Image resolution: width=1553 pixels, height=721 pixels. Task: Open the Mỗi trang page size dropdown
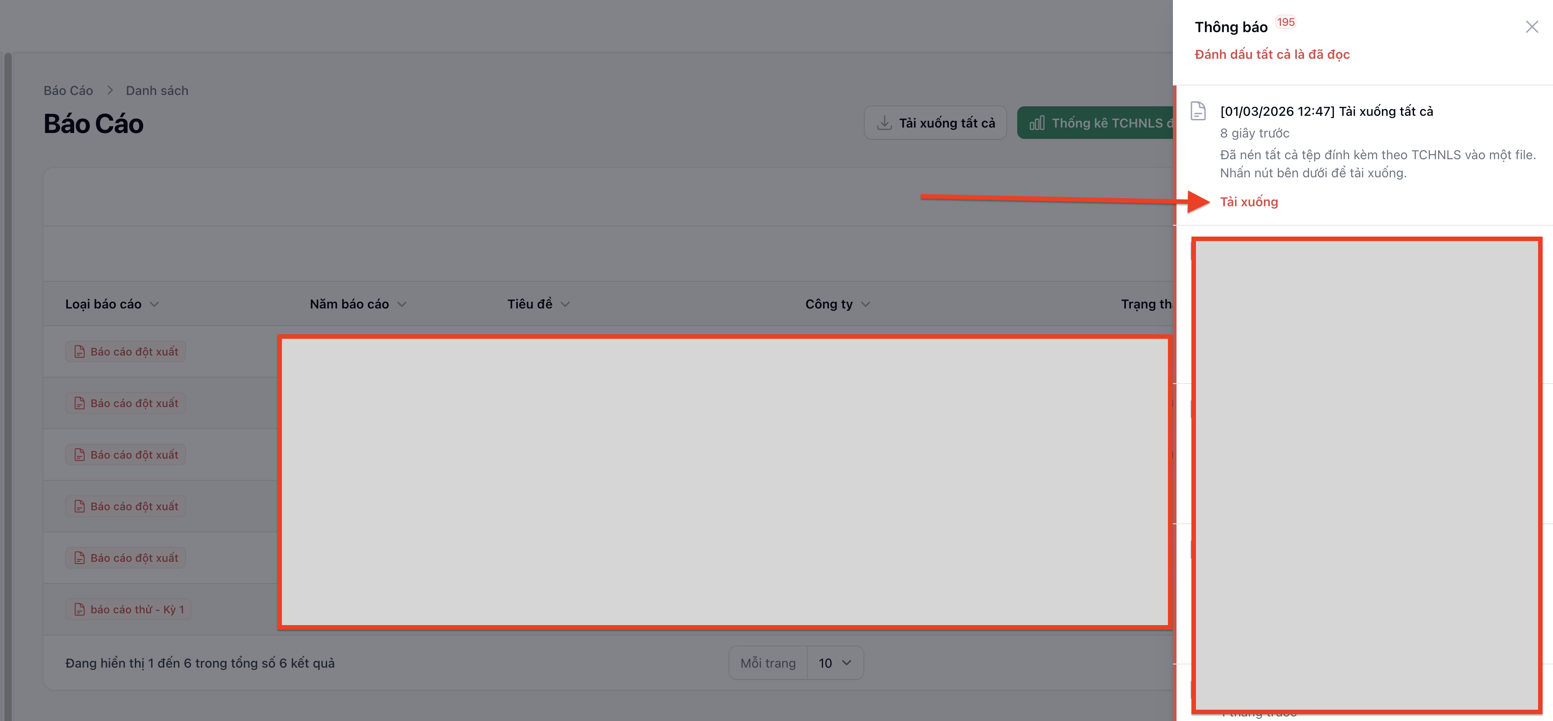point(834,663)
